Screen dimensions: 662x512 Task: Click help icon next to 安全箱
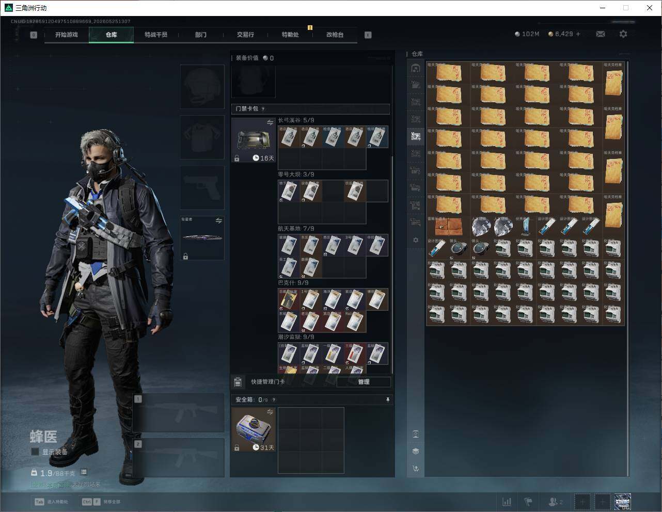tap(274, 399)
